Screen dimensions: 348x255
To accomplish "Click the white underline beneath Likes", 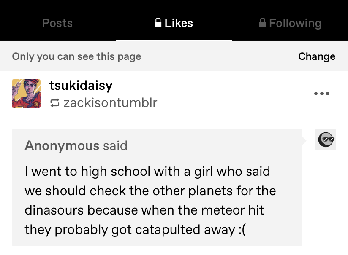I will tap(174, 40).
